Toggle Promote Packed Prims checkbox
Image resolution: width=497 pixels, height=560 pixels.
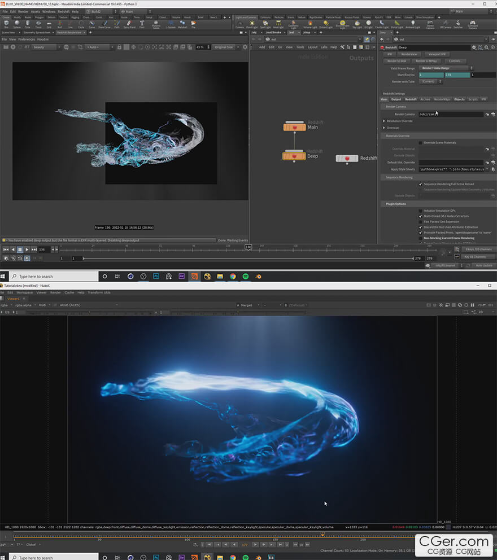pos(421,233)
